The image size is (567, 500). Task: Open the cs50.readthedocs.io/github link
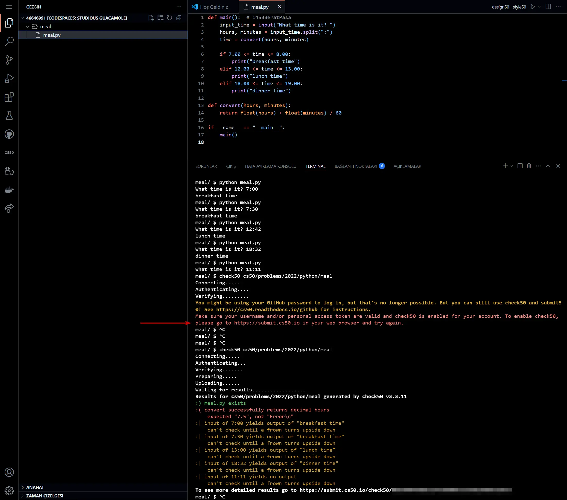(267, 309)
